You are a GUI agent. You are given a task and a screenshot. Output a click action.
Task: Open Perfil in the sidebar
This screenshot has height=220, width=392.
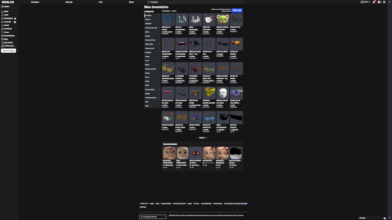coord(5,15)
